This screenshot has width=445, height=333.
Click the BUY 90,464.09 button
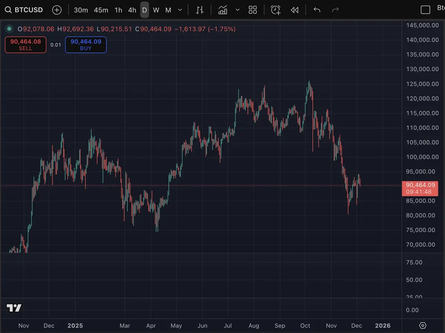(x=86, y=45)
